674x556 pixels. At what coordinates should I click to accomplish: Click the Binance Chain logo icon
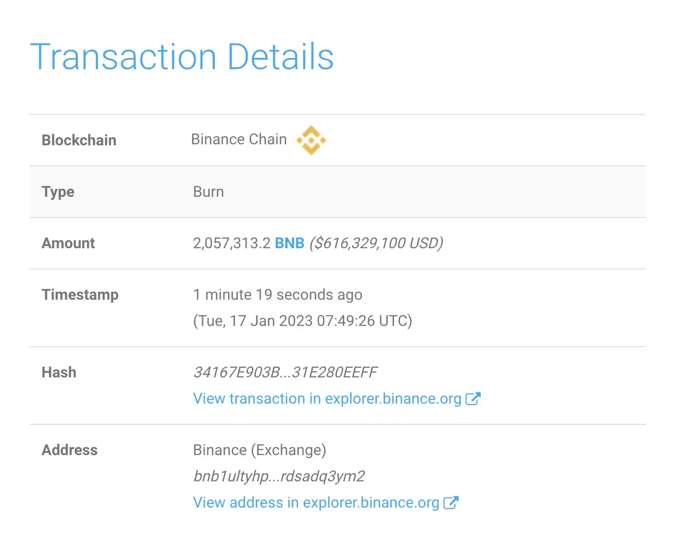311,140
